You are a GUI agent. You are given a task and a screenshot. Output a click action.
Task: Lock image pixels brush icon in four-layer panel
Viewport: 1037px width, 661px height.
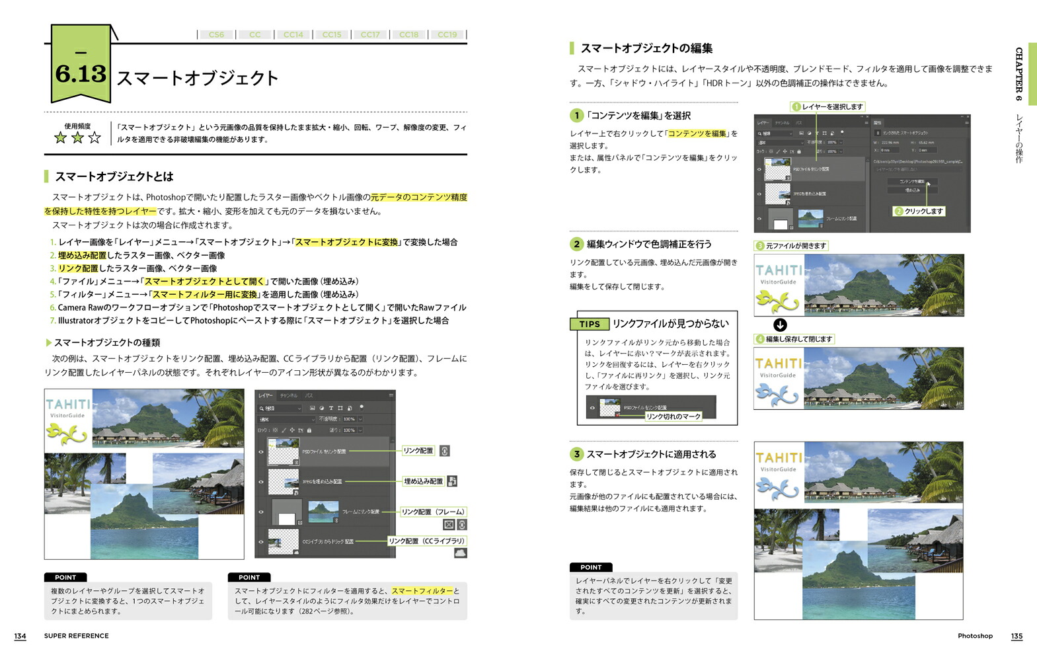284,430
